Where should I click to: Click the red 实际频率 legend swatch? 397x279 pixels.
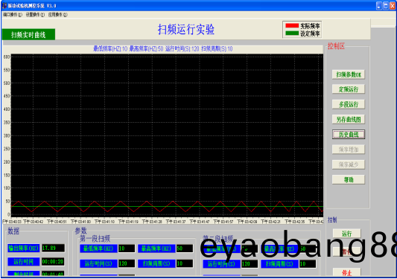(x=292, y=25)
